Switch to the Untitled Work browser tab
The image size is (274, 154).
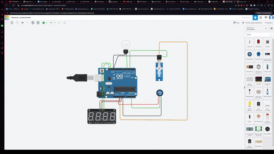click(214, 2)
